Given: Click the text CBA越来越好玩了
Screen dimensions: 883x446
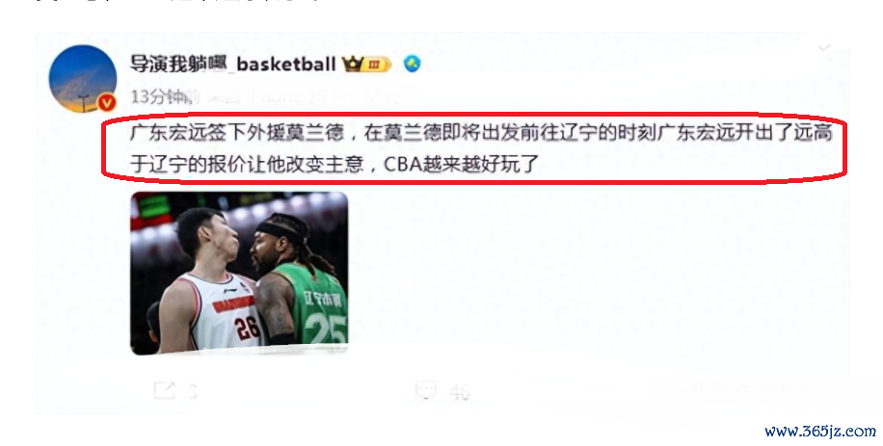Looking at the screenshot, I should [x=462, y=164].
